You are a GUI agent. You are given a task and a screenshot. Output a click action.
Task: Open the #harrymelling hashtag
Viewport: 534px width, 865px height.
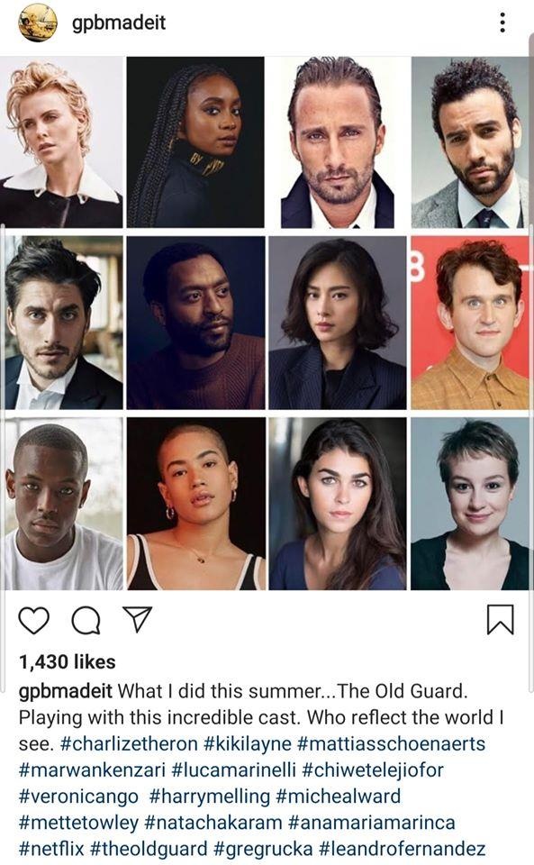[x=210, y=797]
